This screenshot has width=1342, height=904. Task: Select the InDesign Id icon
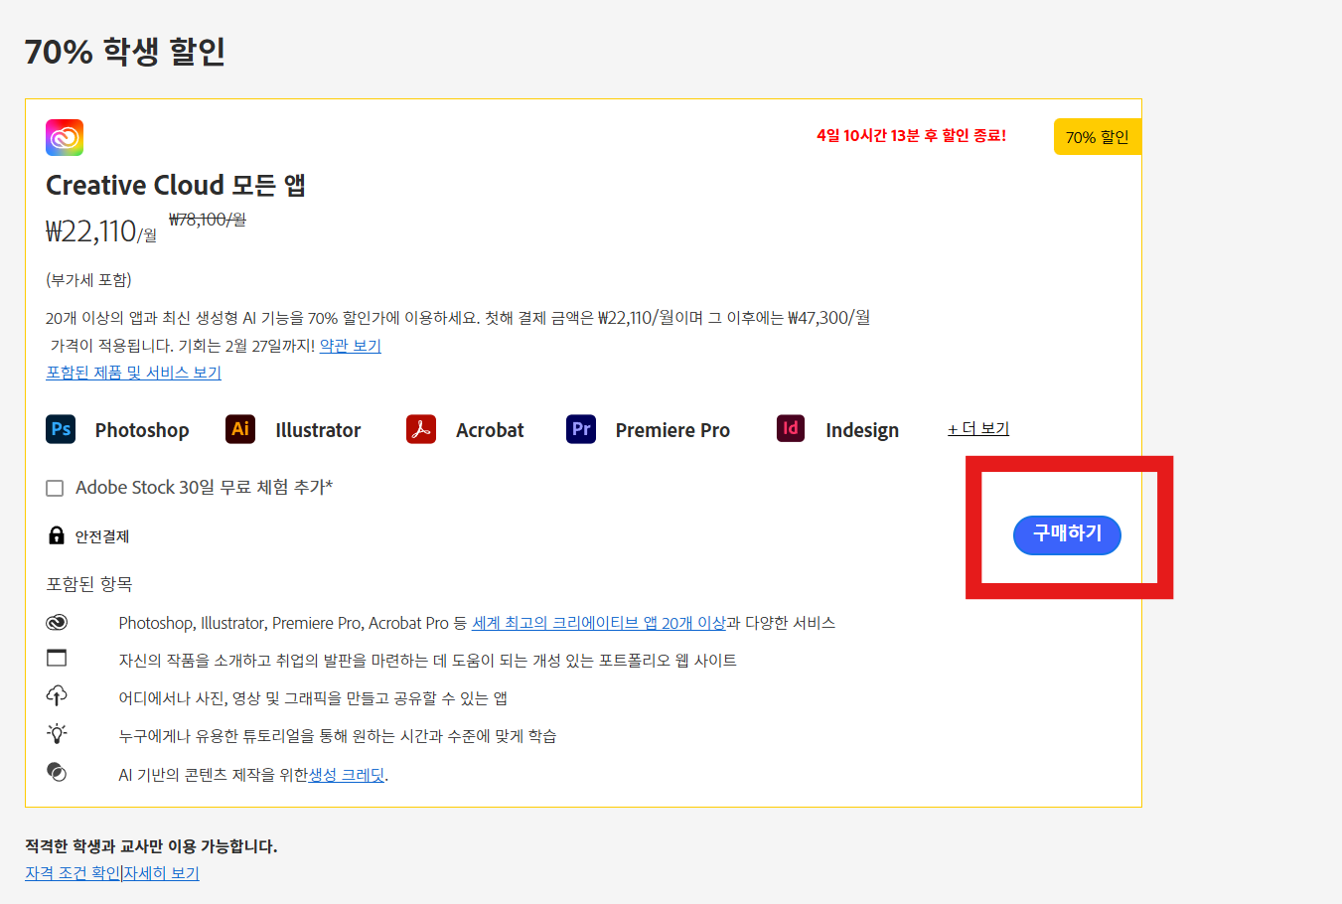pos(791,429)
